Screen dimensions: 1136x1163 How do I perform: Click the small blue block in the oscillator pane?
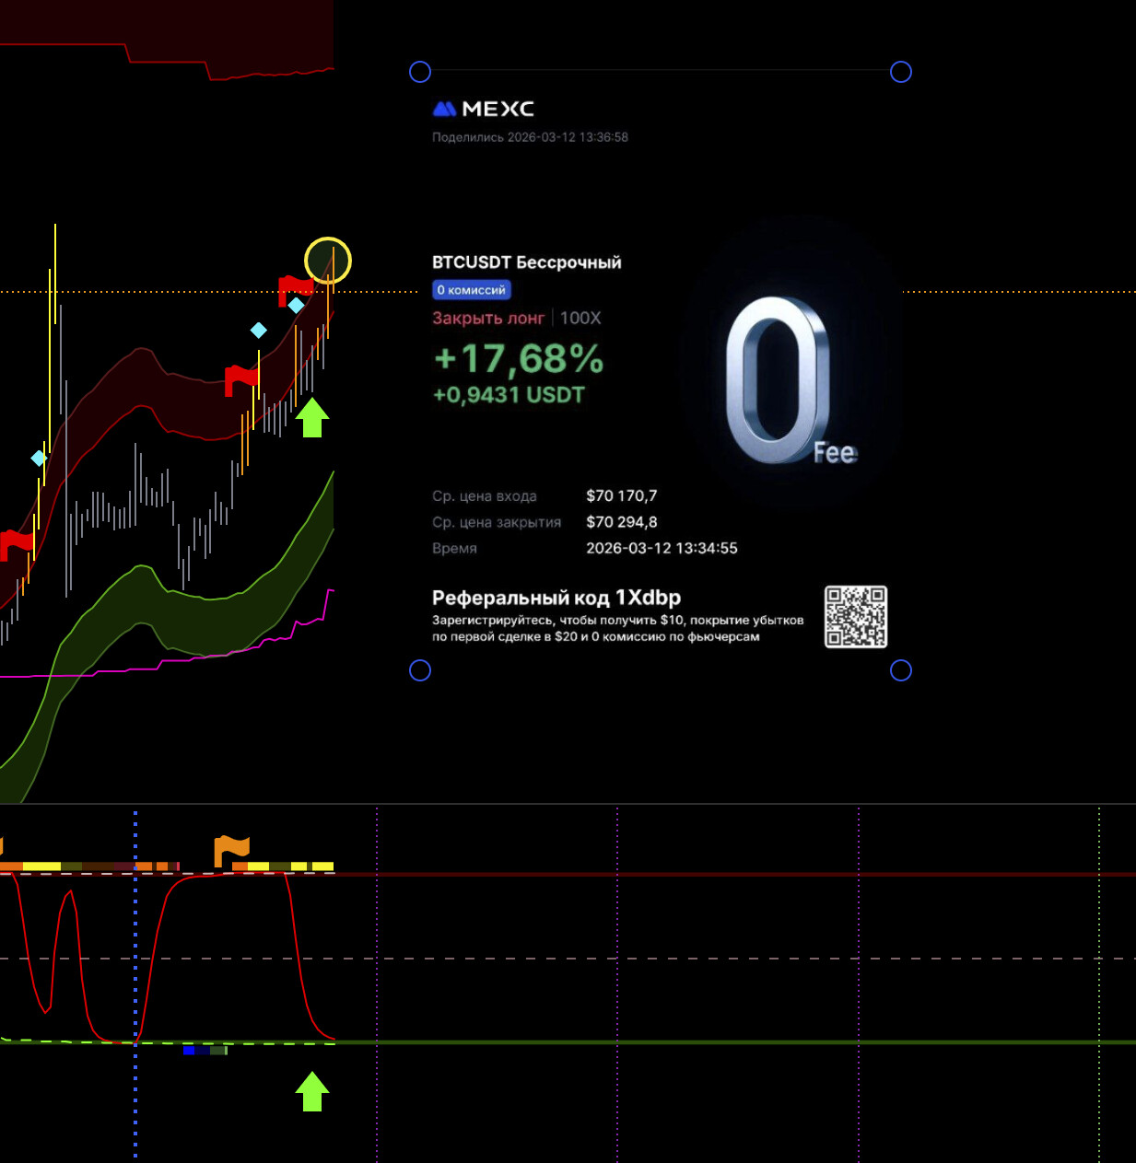190,1050
